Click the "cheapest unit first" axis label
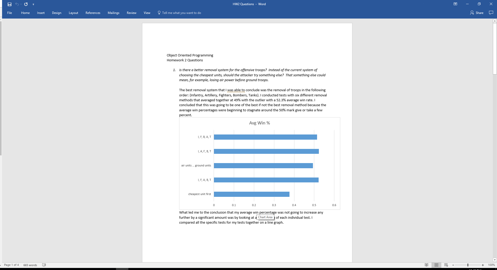497x270 pixels. tap(200, 194)
